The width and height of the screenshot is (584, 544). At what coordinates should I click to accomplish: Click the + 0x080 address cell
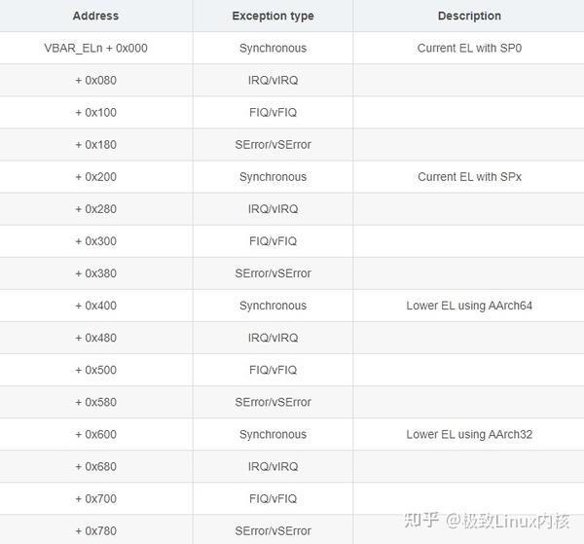[x=95, y=80]
